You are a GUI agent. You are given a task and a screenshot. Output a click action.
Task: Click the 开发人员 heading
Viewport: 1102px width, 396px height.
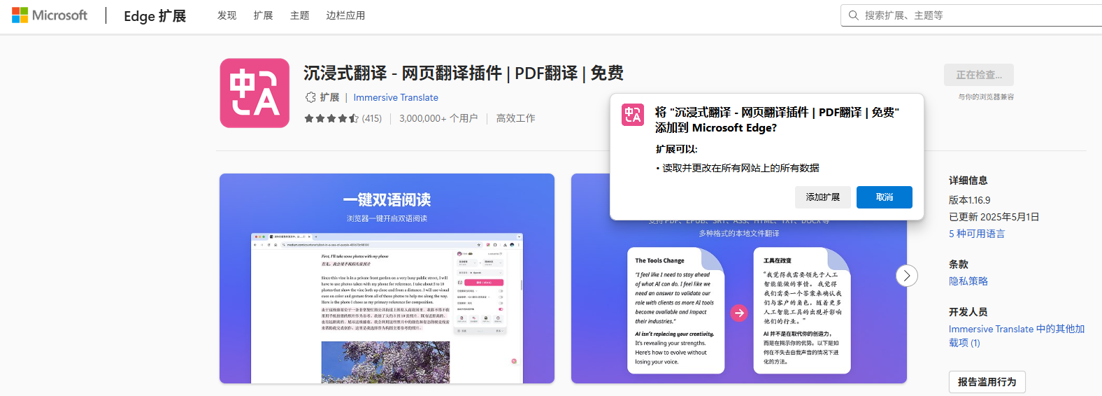click(x=968, y=312)
